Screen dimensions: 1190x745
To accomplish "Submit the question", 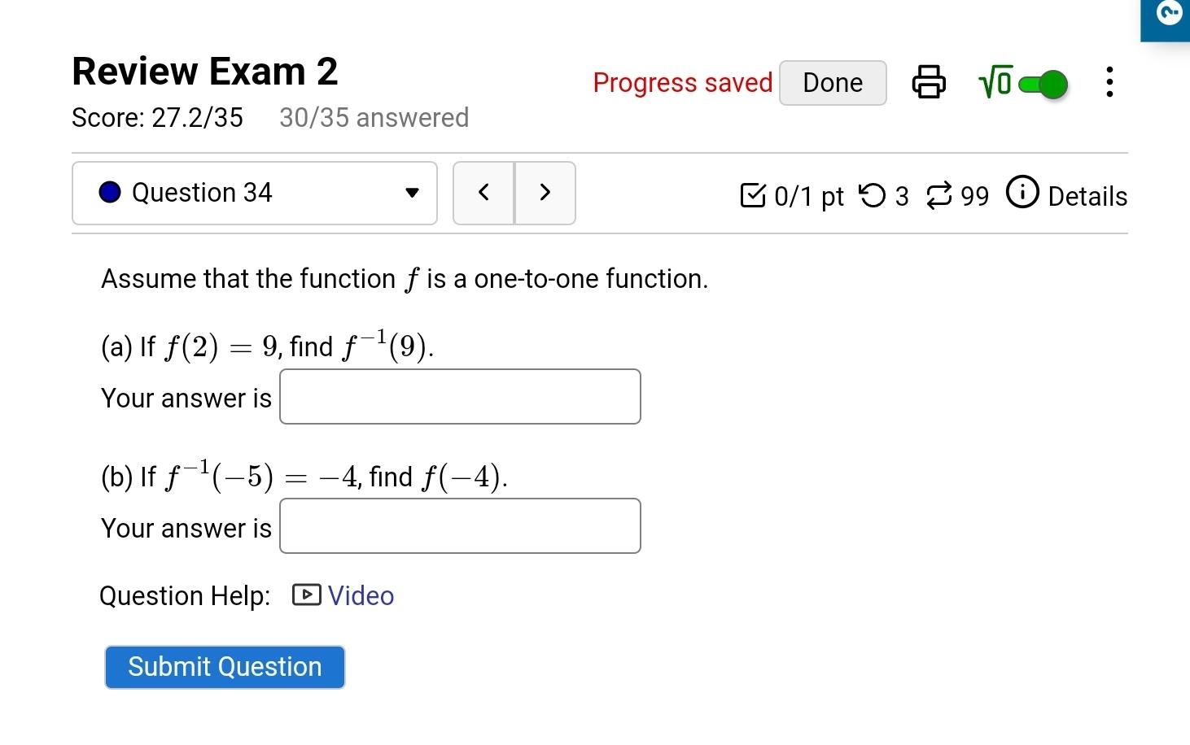I will (x=225, y=667).
